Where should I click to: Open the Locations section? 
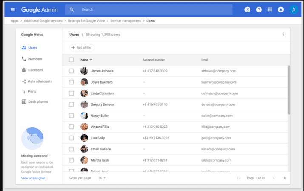point(36,70)
